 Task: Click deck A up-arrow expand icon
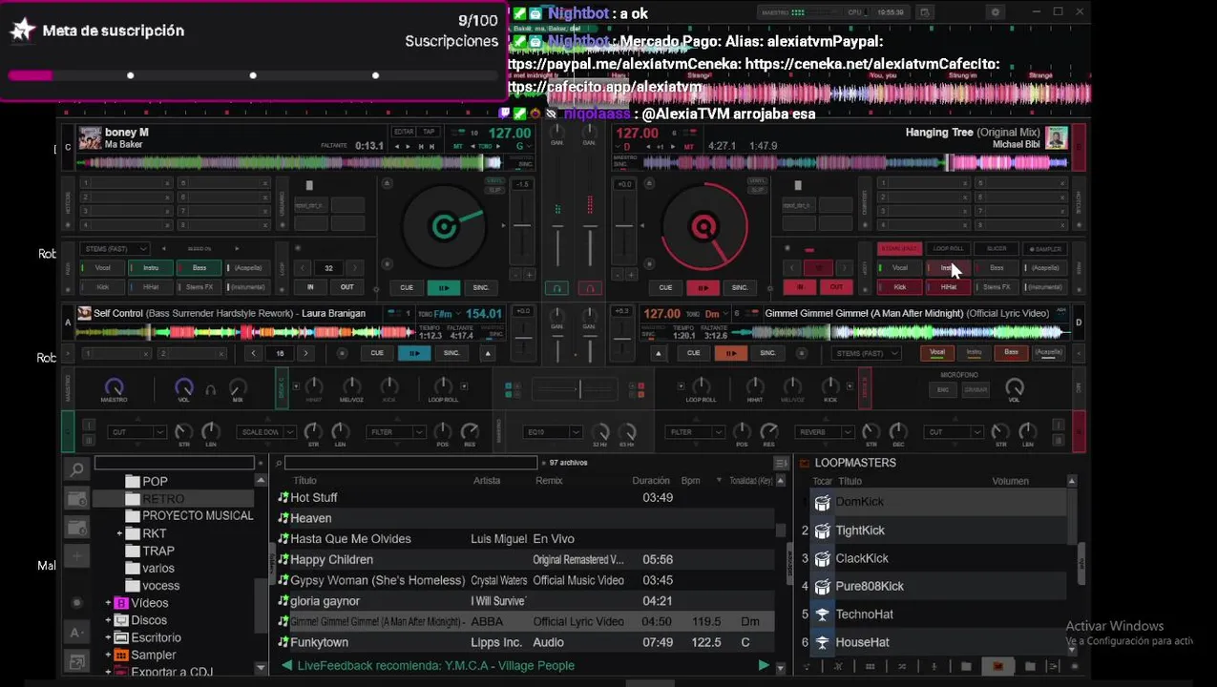tap(487, 353)
